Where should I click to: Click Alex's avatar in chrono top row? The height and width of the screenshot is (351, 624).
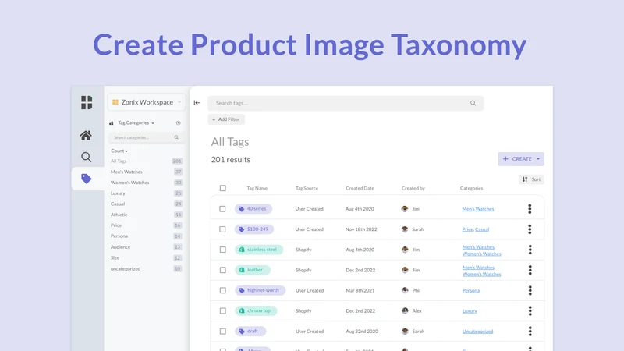pos(405,310)
